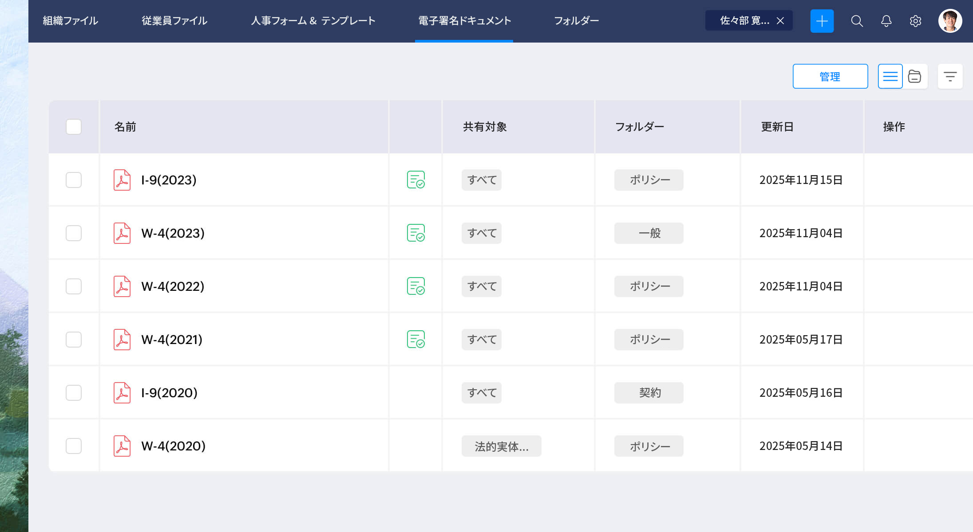
Task: Open the フォルダー tab in the navigation
Action: 576,21
